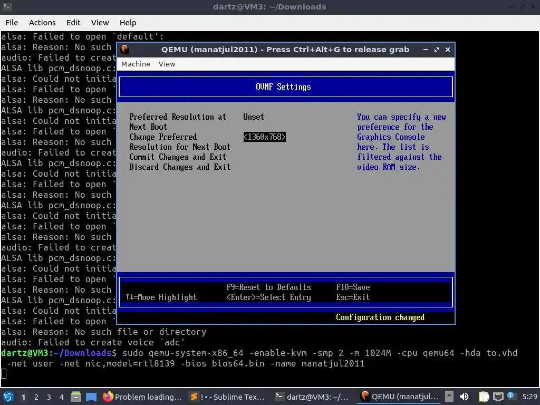Click the terminal icon in main title bar
The width and height of the screenshot is (540, 405).
(7, 6)
